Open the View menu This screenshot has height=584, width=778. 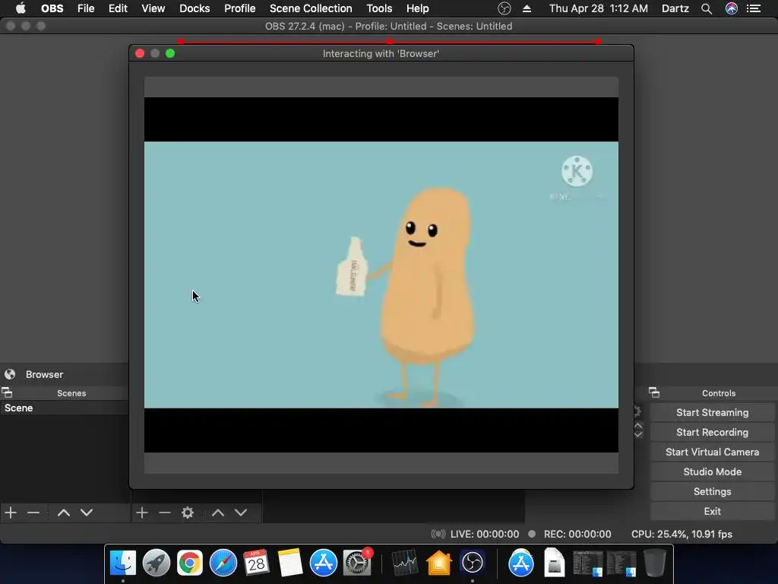point(153,8)
